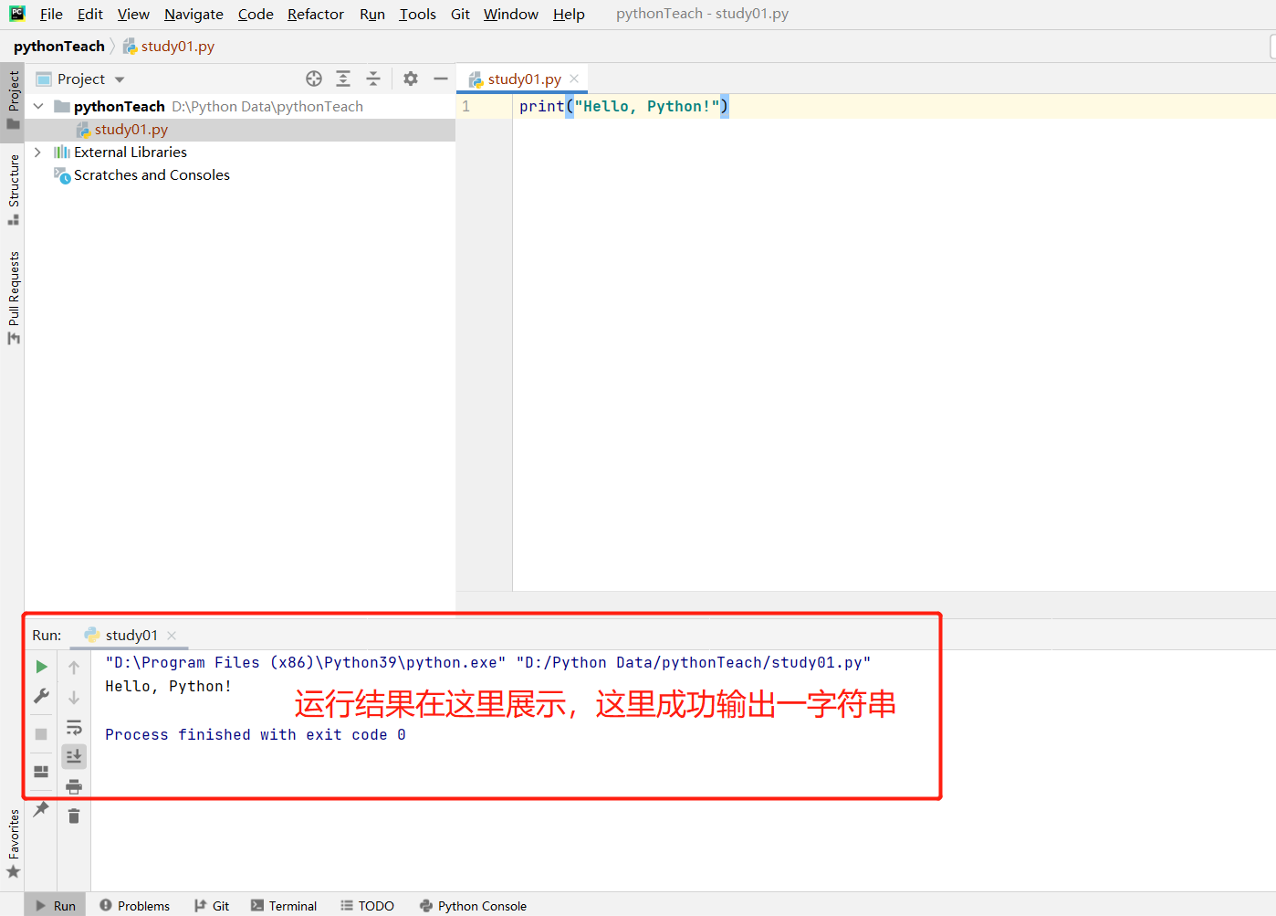The width and height of the screenshot is (1276, 916).
Task: Open the Edit menu
Action: pos(90,14)
